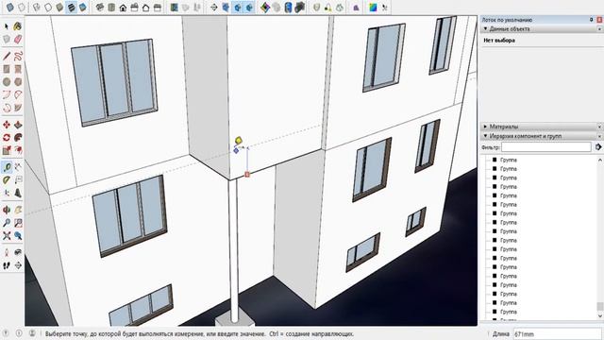Image resolution: width=604 pixels, height=340 pixels.
Task: Toggle Back Edges style
Action: (x=22, y=7)
